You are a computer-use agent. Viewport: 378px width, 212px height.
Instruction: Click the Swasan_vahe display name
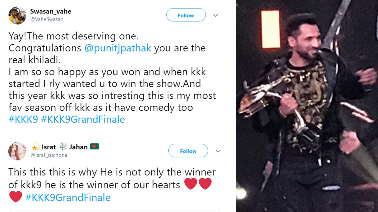(50, 11)
